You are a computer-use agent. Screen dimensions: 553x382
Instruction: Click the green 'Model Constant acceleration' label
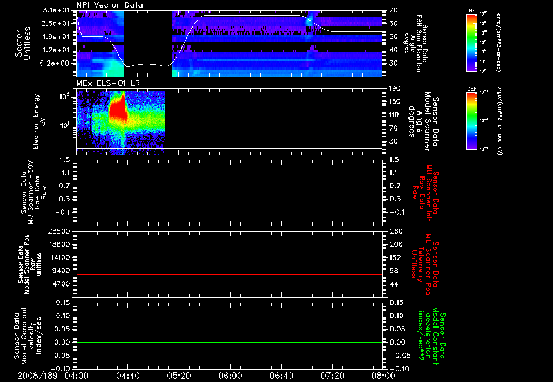point(431,337)
